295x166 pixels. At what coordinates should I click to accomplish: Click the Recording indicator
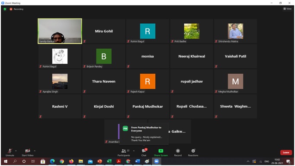[16, 9]
